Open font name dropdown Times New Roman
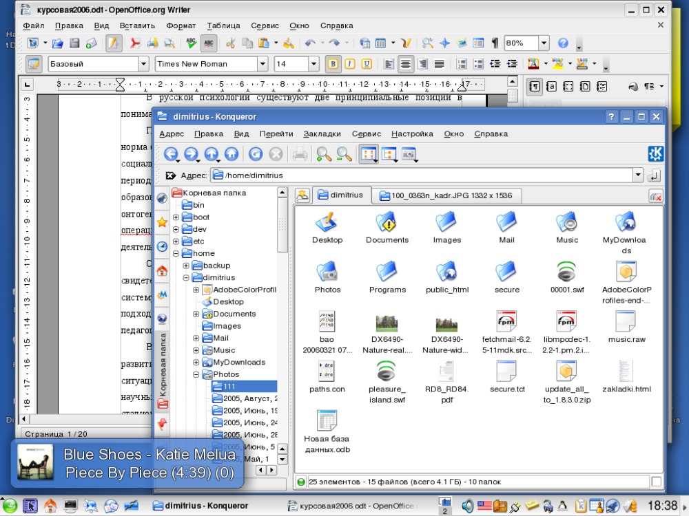 pos(263,64)
